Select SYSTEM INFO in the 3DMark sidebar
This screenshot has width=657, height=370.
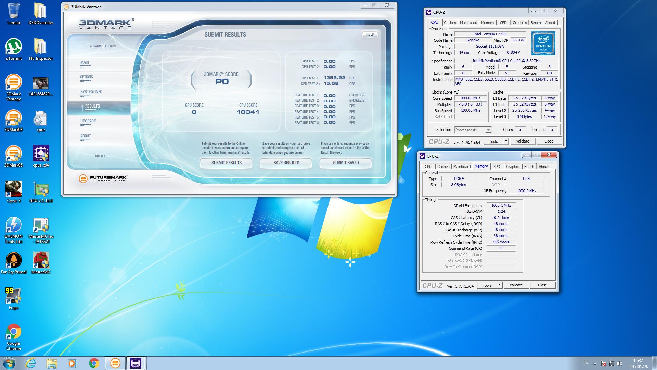point(91,92)
